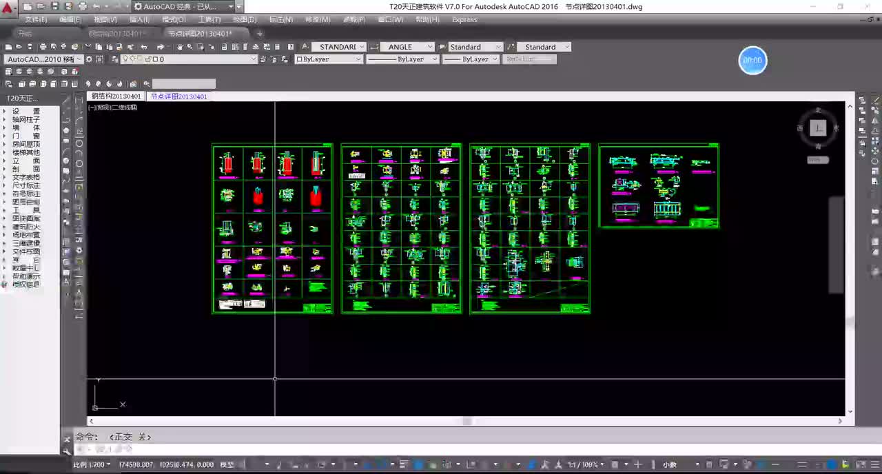Click the redo arrow in the standard toolbar

pyautogui.click(x=160, y=47)
